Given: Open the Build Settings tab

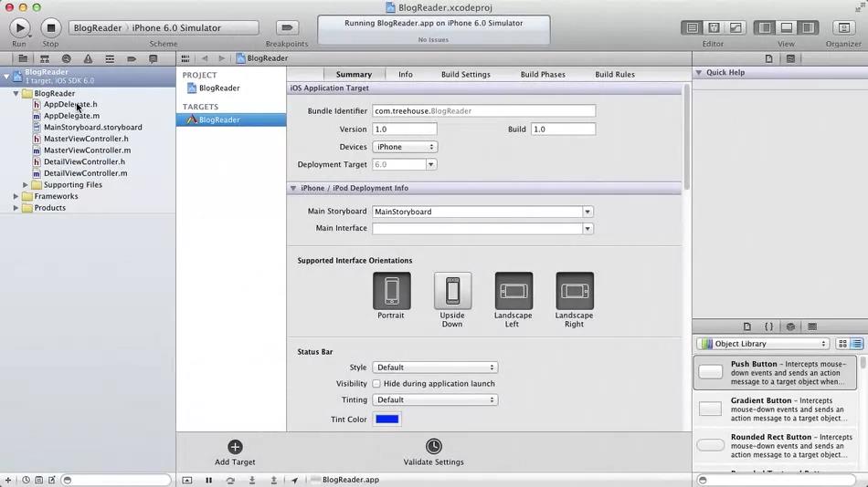Looking at the screenshot, I should pos(466,74).
